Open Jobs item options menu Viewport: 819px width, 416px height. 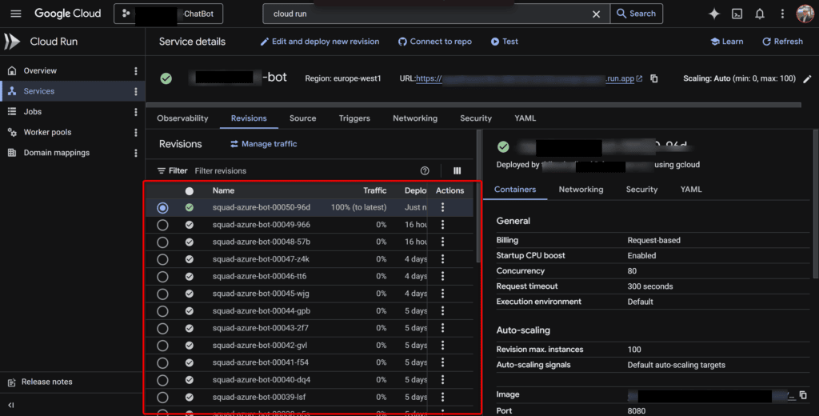[136, 112]
